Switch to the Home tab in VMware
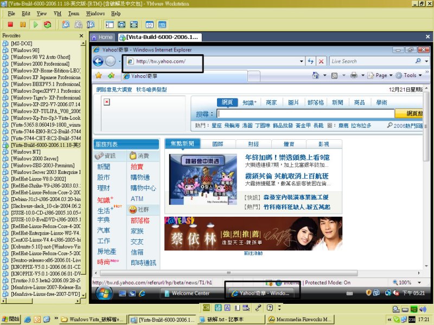The width and height of the screenshot is (434, 325). (x=103, y=37)
